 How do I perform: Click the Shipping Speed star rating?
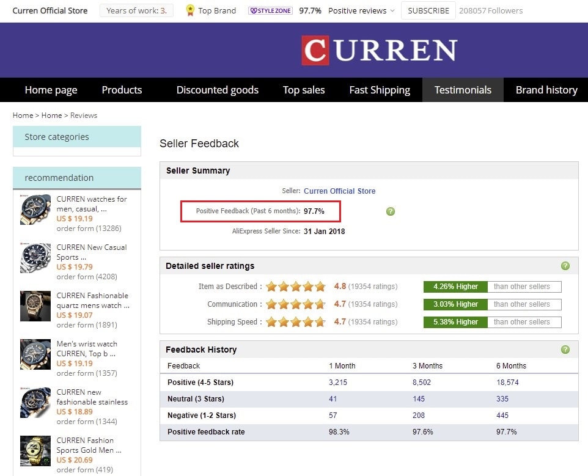pos(296,322)
